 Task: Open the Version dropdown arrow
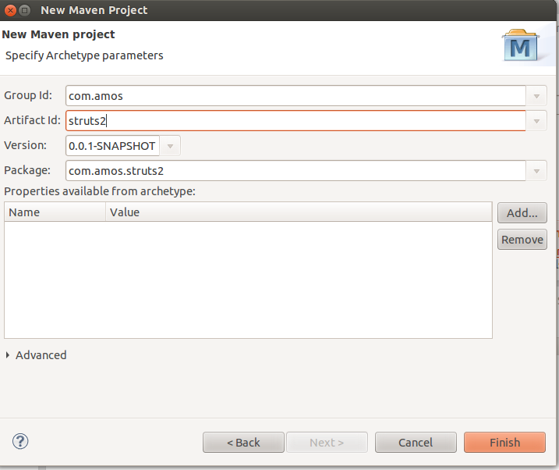click(x=170, y=146)
